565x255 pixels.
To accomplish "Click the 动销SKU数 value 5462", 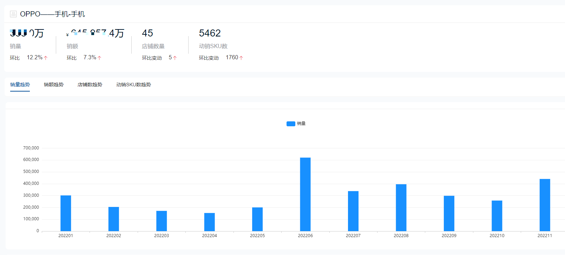I will tap(210, 33).
